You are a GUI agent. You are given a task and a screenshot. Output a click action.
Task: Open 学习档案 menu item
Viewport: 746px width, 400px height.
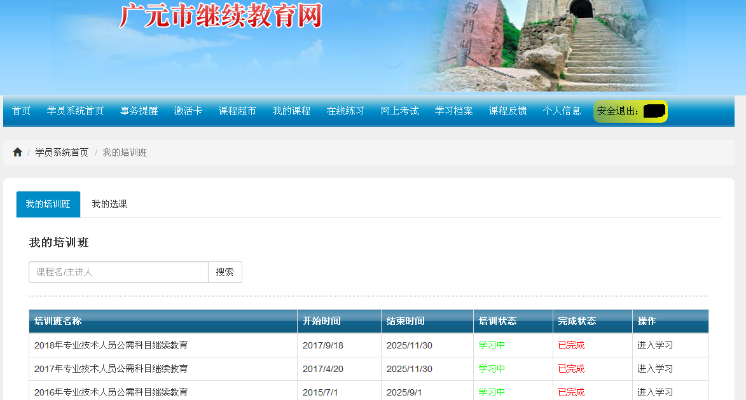[453, 111]
